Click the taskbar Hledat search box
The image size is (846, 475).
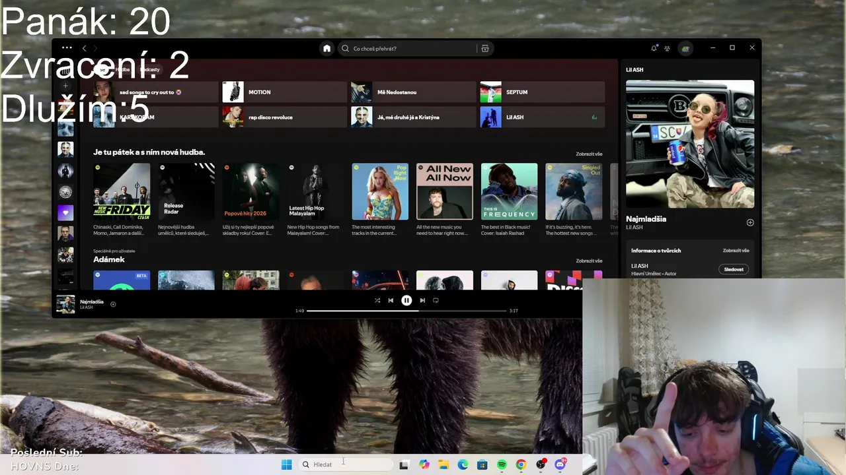pyautogui.click(x=345, y=464)
